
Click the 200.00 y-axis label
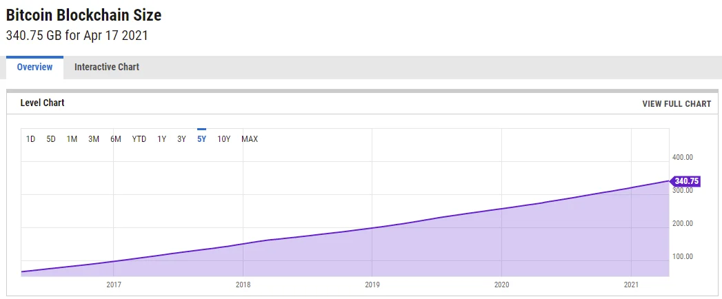tap(683, 223)
